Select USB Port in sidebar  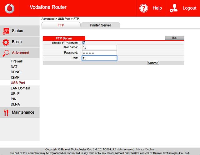18,83
